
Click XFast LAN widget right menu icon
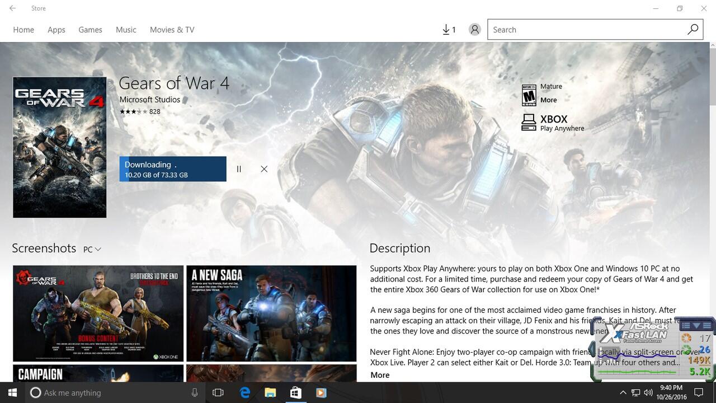(x=707, y=325)
